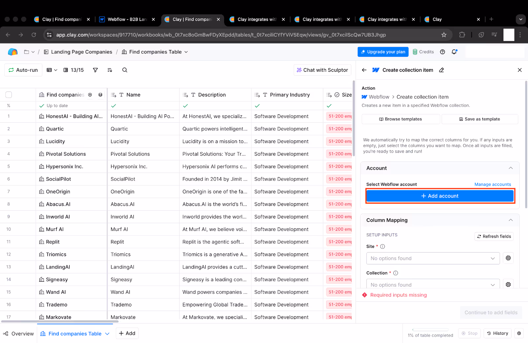Click the database icon on Find companies header
Image resolution: width=528 pixels, height=343 pixels.
tap(100, 95)
